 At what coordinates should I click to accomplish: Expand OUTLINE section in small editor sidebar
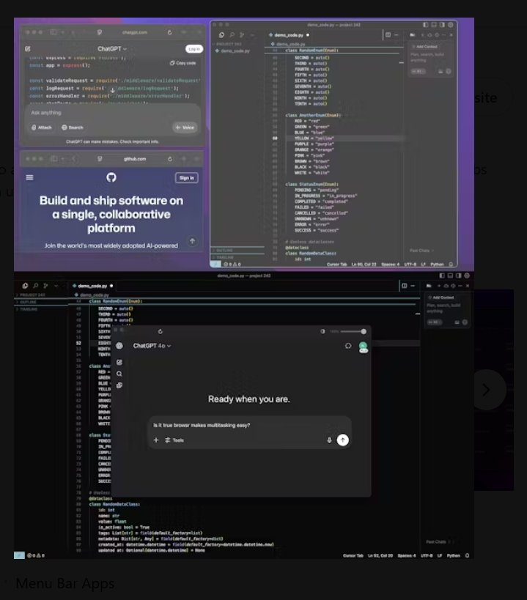pyautogui.click(x=237, y=251)
